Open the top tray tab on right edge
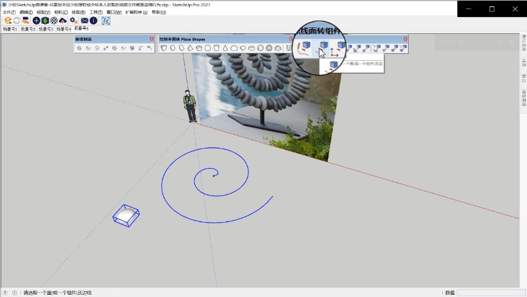 523,43
